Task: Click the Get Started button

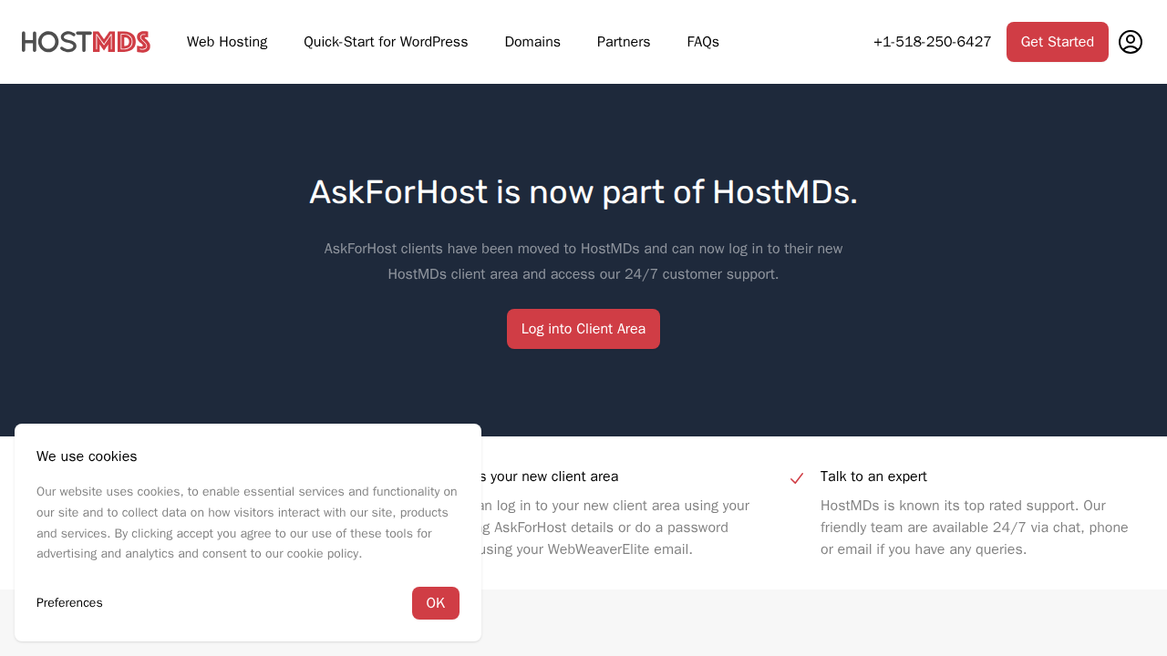Action: pyautogui.click(x=1058, y=42)
